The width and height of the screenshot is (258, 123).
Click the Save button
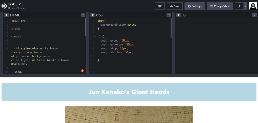(175, 6)
